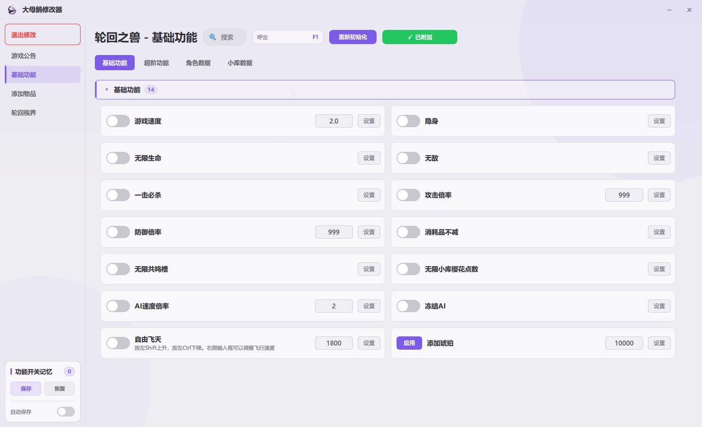The height and width of the screenshot is (427, 702).
Task: Click the 恢复 button
Action: (60, 389)
